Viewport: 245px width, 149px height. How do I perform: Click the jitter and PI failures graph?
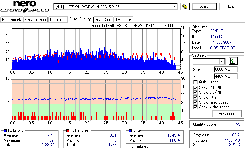click(x=96, y=100)
